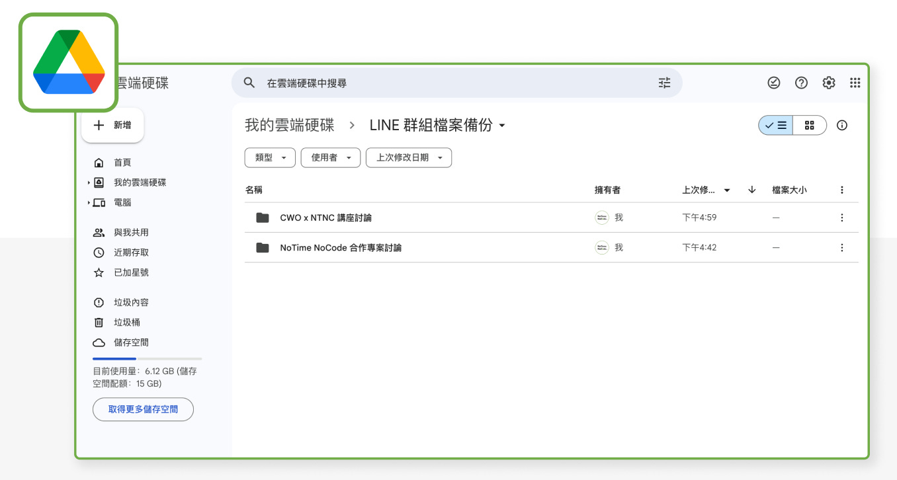Image resolution: width=897 pixels, height=480 pixels.
Task: Switch to list layout view
Action: (x=775, y=125)
